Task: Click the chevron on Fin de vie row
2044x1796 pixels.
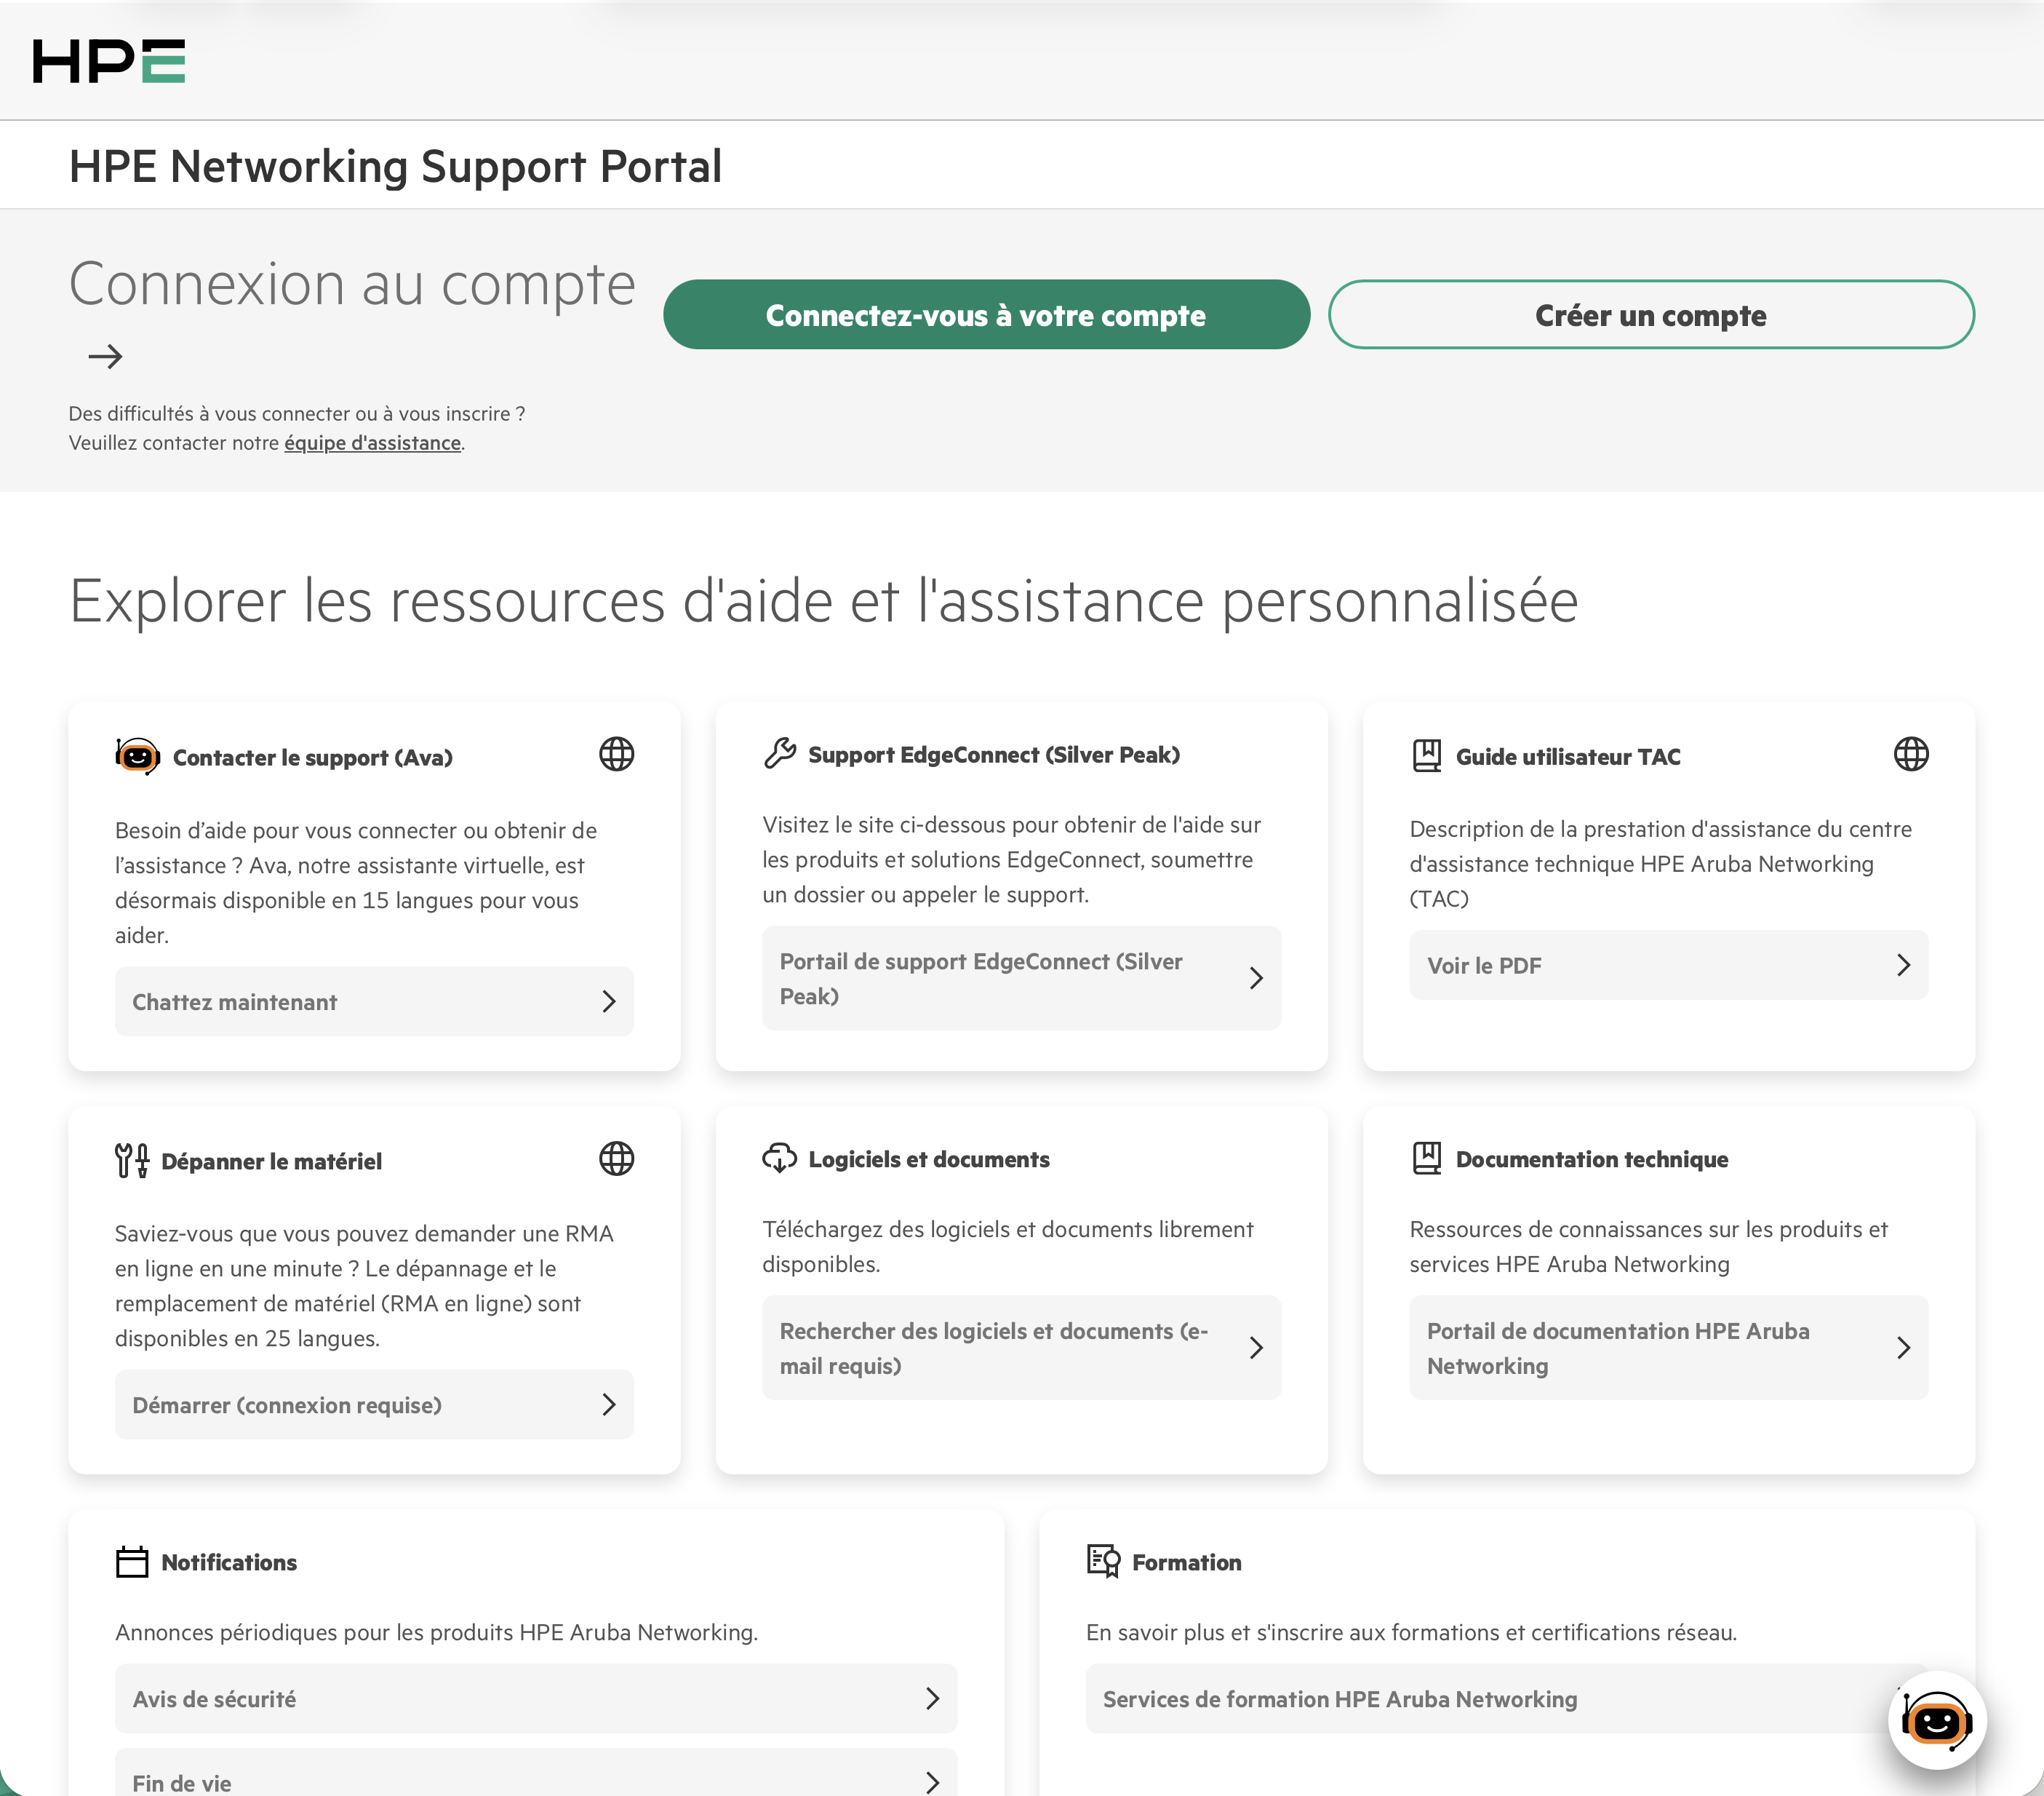Action: [x=933, y=1783]
